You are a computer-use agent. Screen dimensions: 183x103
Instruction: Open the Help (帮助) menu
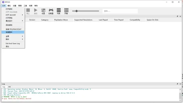point(36,6)
